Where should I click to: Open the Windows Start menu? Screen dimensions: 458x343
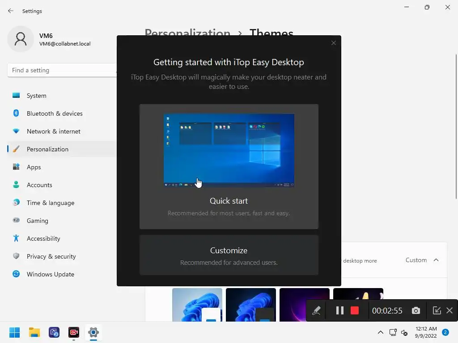14,332
